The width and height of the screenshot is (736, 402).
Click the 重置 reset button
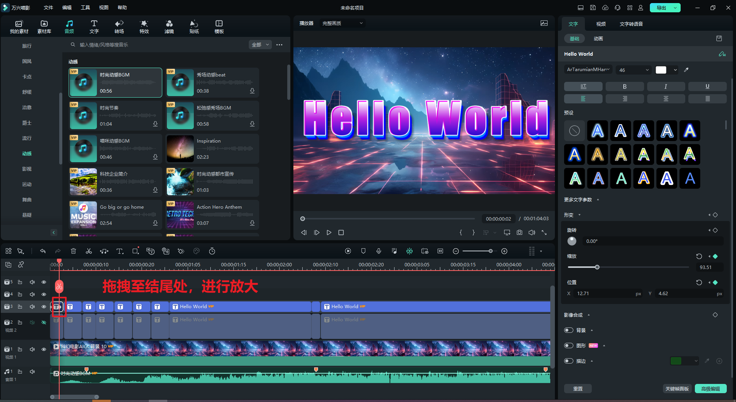pyautogui.click(x=578, y=389)
